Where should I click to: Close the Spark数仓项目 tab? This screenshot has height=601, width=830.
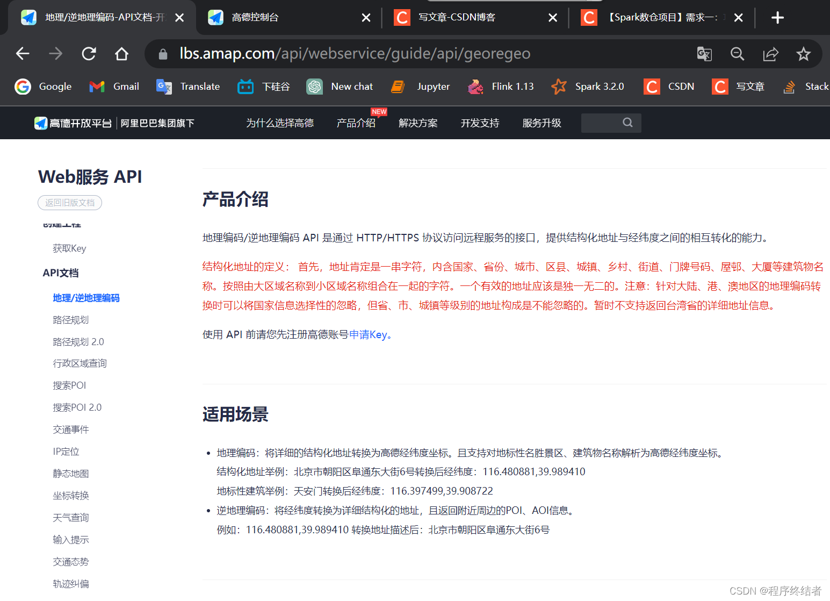point(738,18)
